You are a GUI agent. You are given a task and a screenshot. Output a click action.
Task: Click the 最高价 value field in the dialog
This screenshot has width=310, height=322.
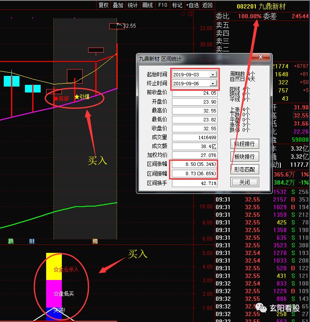194,111
